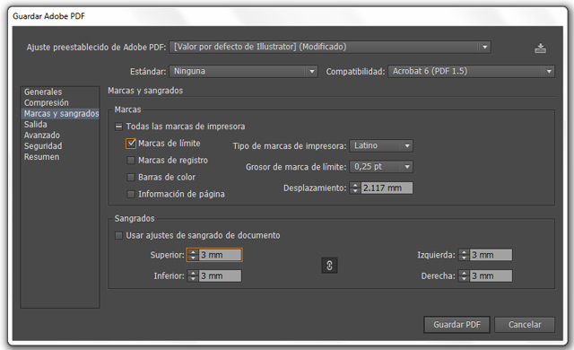Click the Superior bleed field
Screen dimensions: 574x350
(220, 255)
